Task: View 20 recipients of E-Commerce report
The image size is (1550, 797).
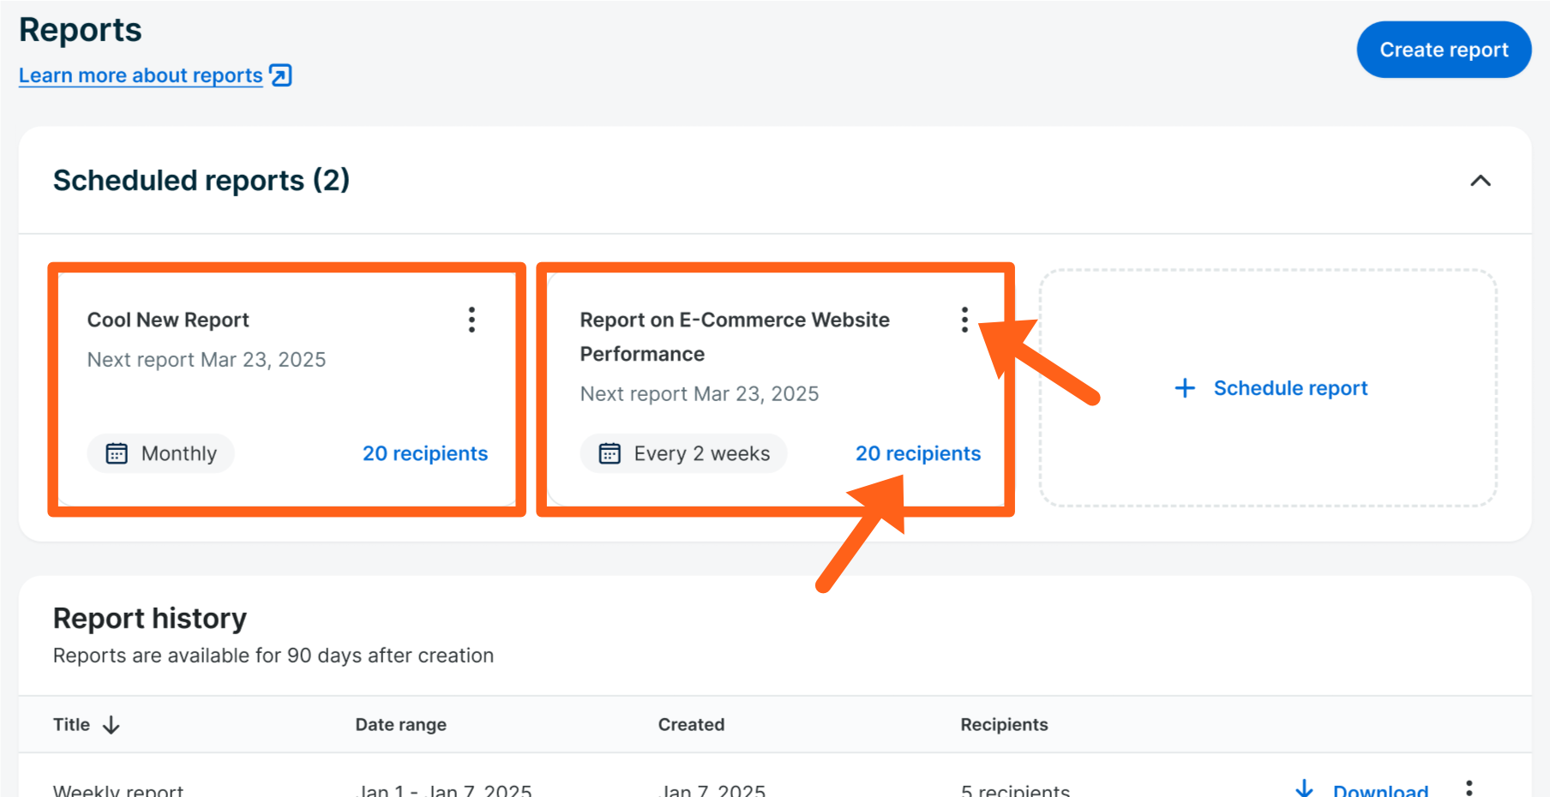Action: point(917,453)
